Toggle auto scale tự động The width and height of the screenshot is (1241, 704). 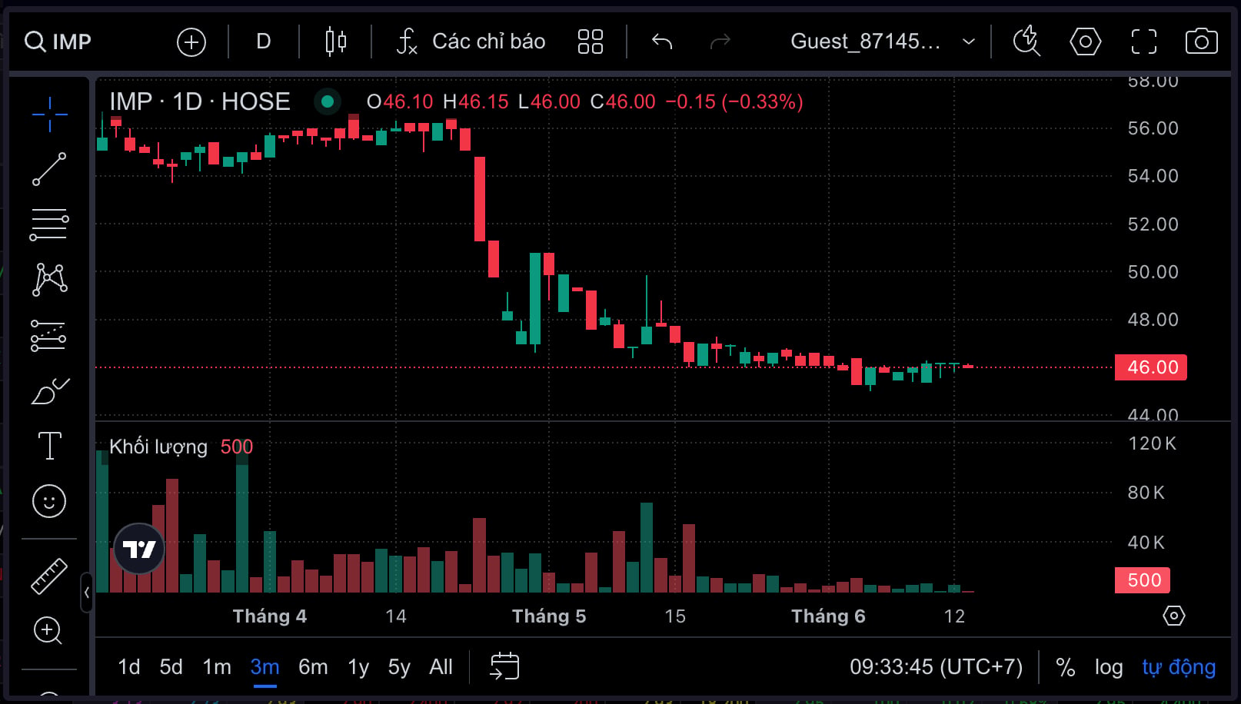coord(1179,667)
